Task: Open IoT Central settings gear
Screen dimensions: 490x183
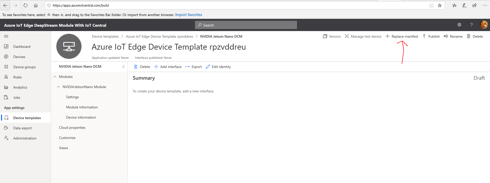Action: click(x=459, y=25)
